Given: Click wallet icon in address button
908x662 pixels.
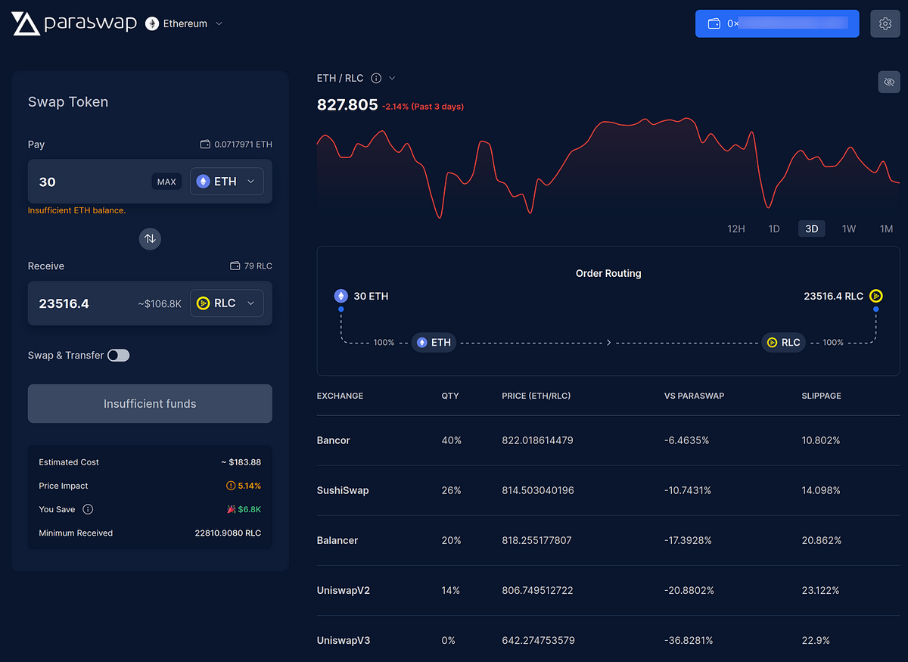Looking at the screenshot, I should click(x=714, y=23).
